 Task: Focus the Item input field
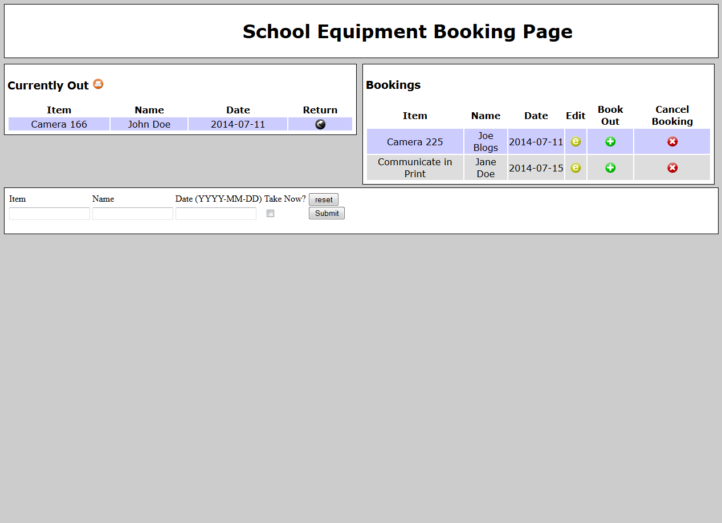50,214
